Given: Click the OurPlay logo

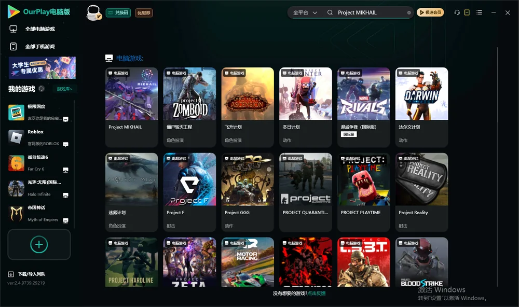Looking at the screenshot, I should [39, 12].
